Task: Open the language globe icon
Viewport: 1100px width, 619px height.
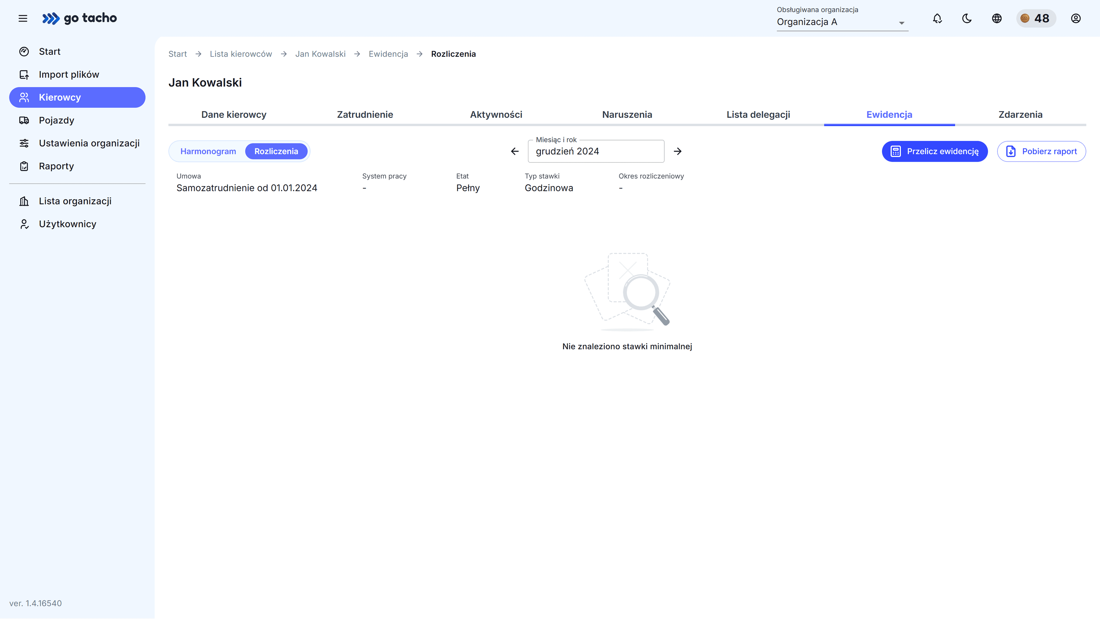Action: (997, 18)
